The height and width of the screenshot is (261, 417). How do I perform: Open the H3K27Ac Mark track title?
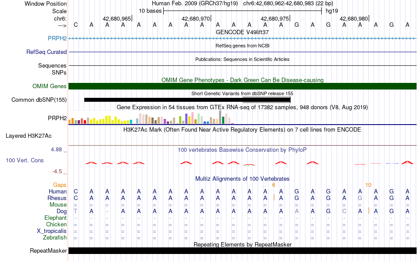[242, 130]
